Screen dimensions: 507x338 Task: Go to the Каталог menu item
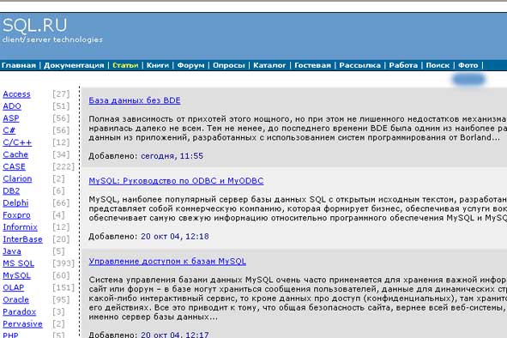[x=269, y=65]
